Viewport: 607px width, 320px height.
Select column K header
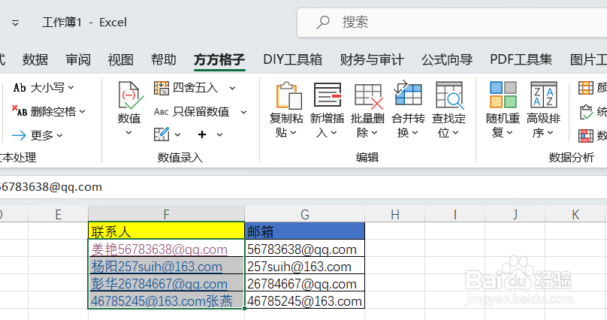point(575,213)
